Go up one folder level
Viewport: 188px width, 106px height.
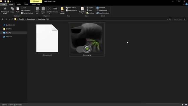(x=12, y=19)
